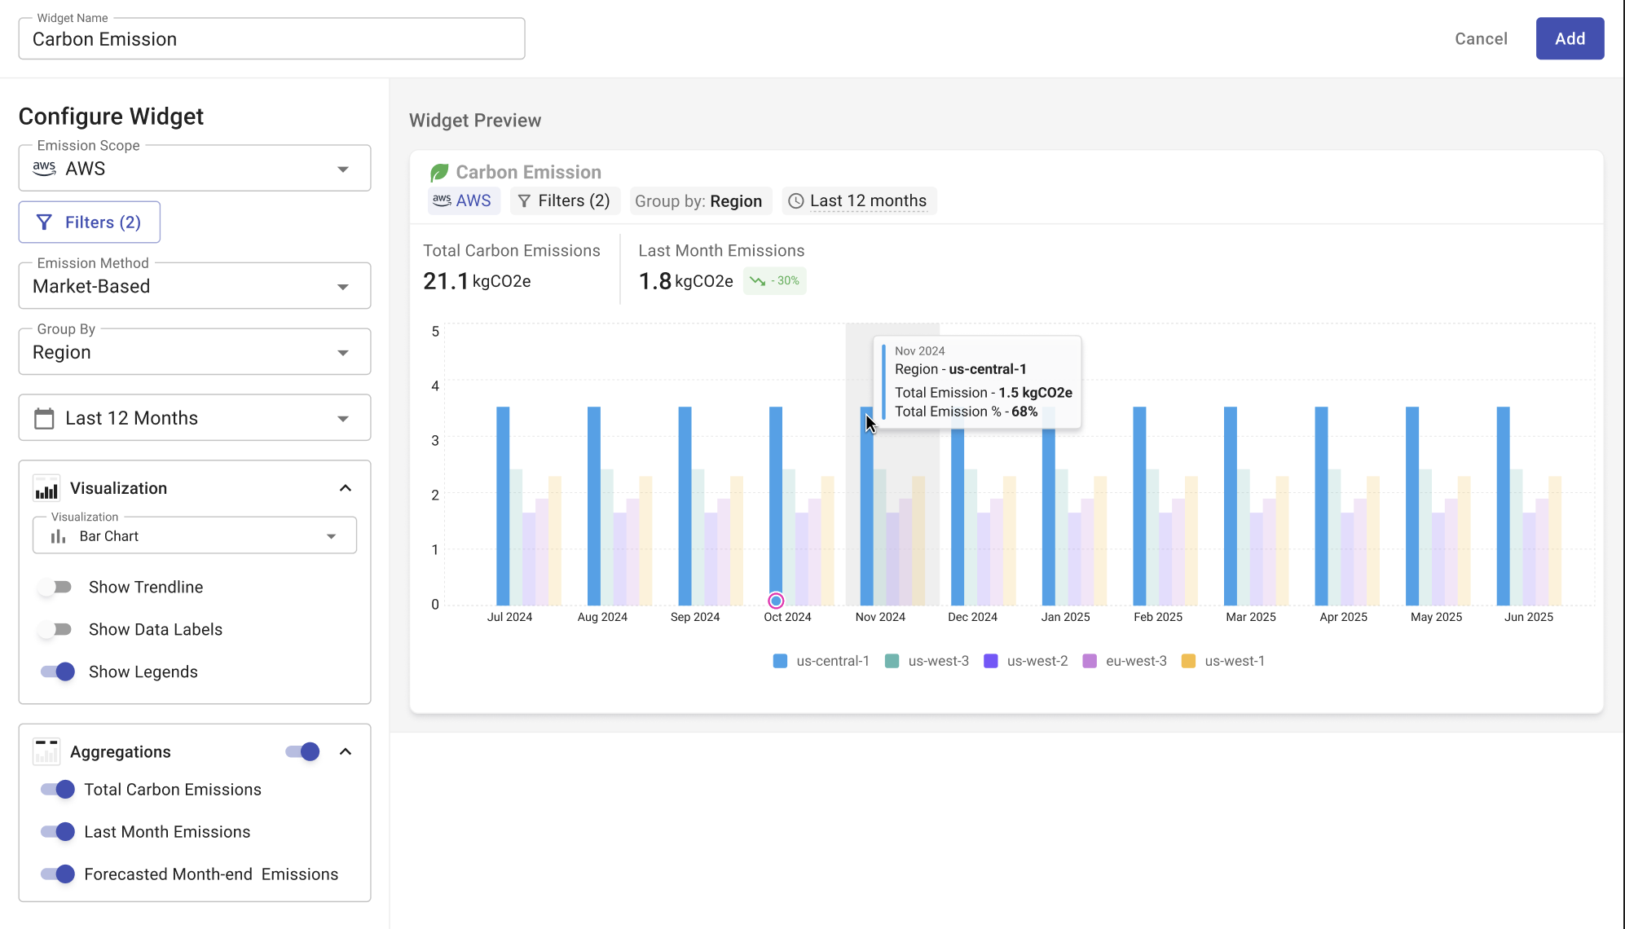1625x929 pixels.
Task: Collapse the Visualization section chevron
Action: click(346, 489)
